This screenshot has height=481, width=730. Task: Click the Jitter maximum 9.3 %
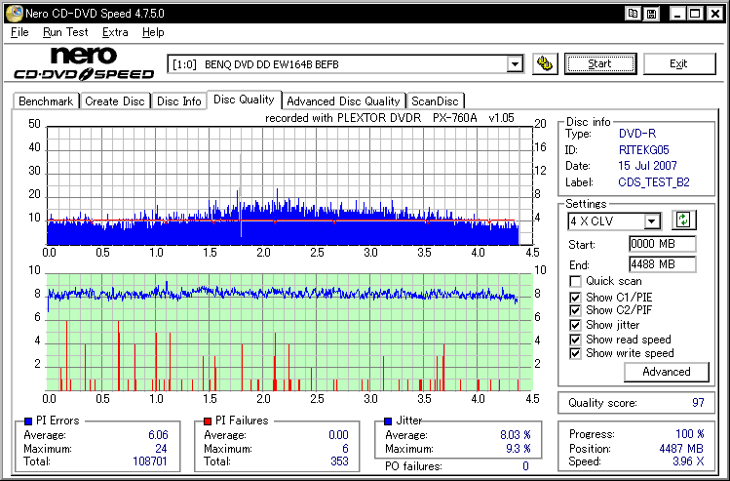pos(519,449)
